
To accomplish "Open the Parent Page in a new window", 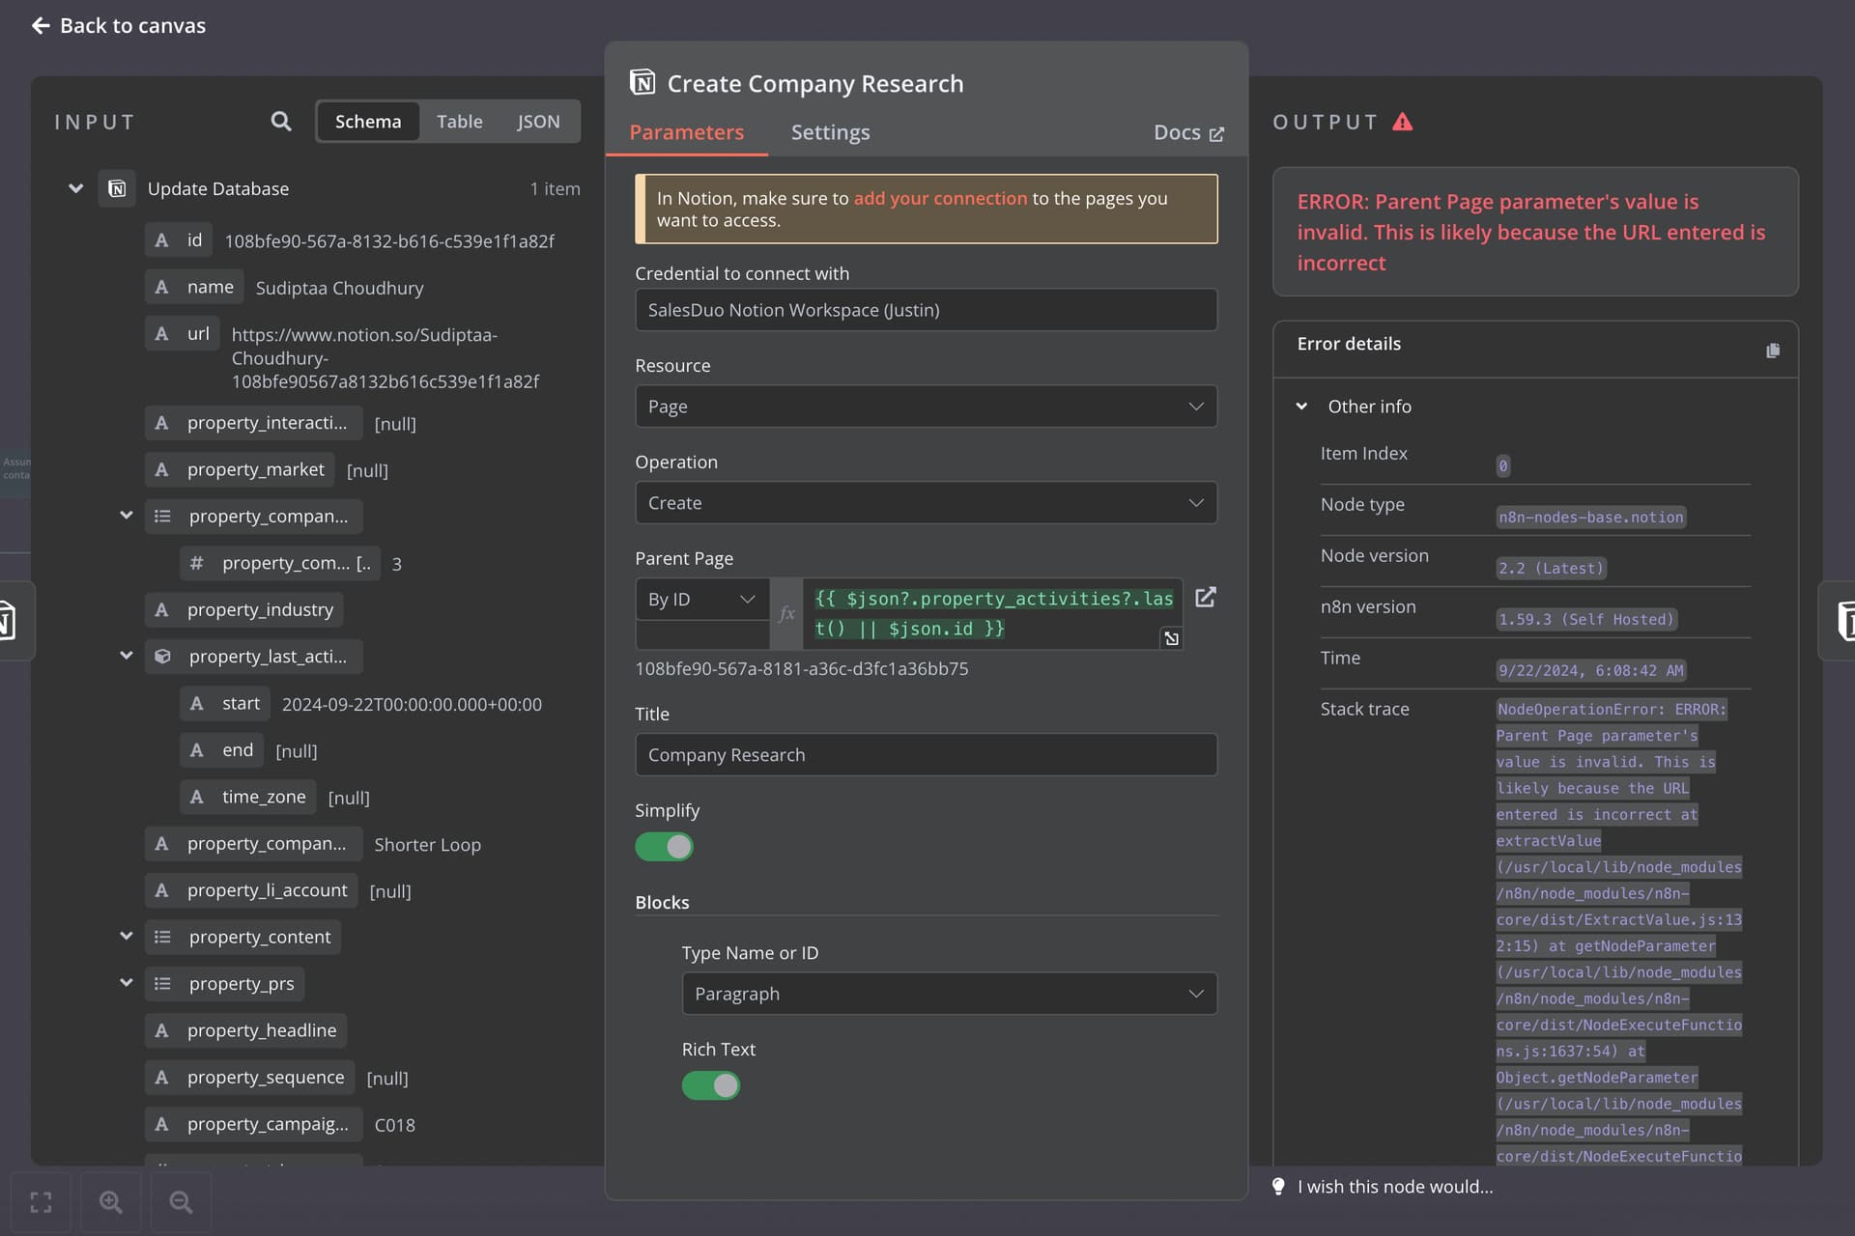I will [x=1206, y=598].
